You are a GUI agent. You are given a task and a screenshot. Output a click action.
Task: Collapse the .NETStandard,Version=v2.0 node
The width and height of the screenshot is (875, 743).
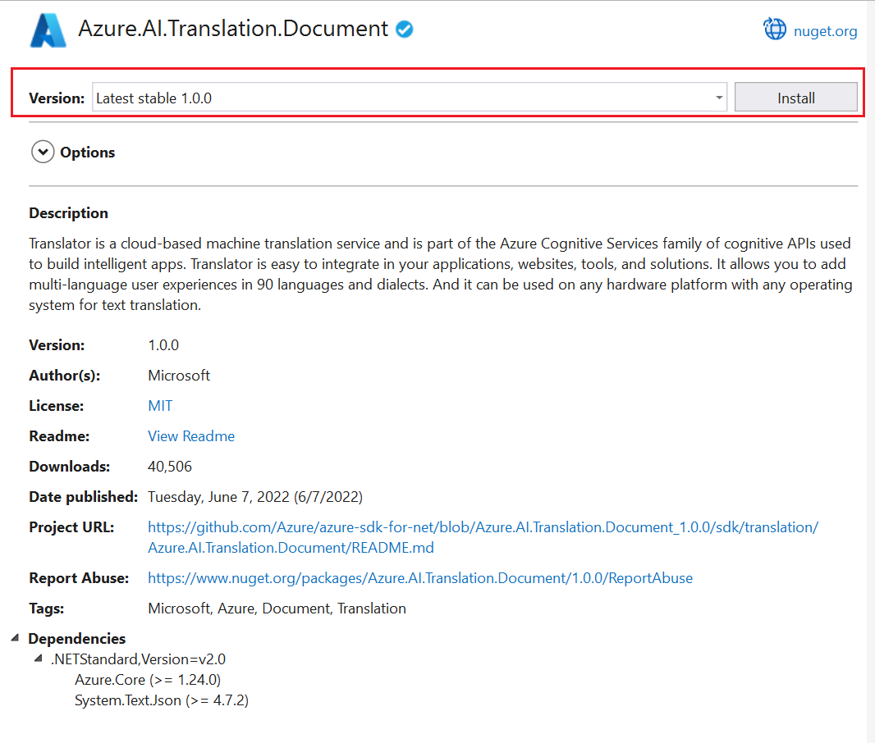(x=38, y=658)
